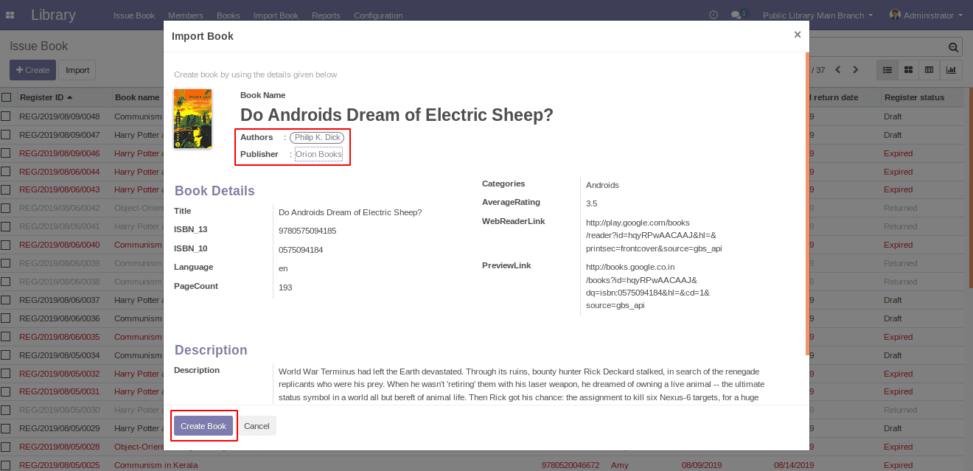The image size is (973, 471).
Task: Check row REG/2019/08/09/0046
Action: 6,153
